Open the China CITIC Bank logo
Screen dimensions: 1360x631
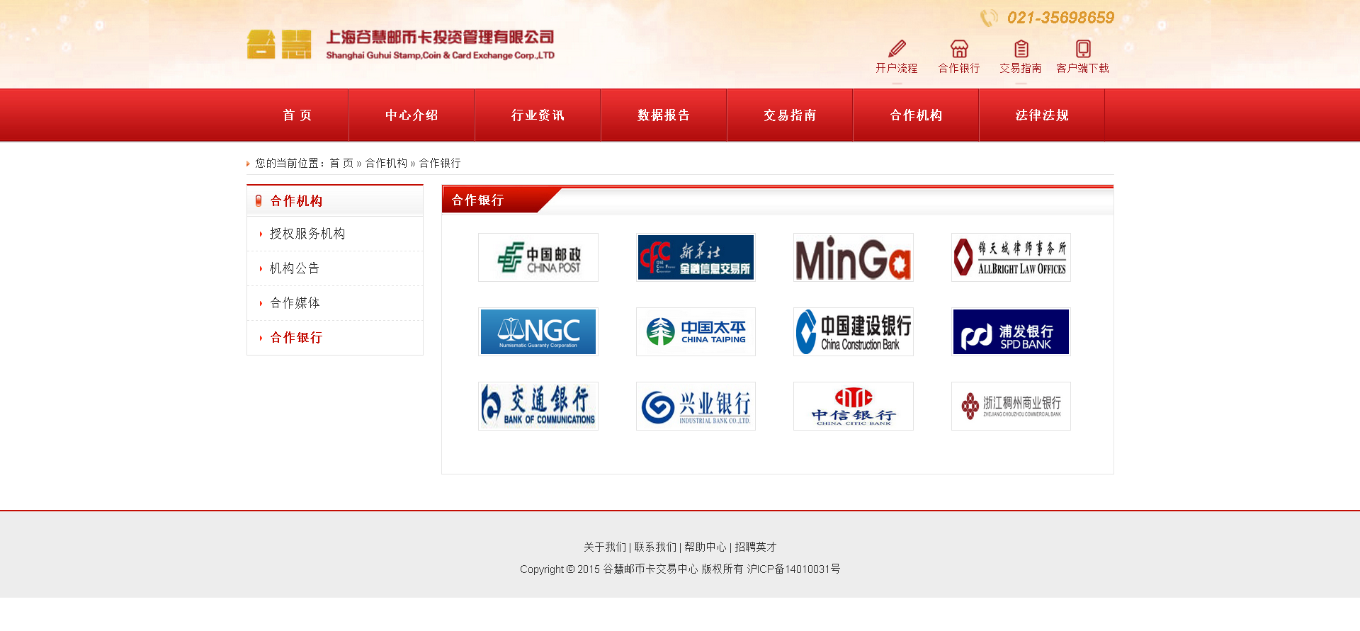(x=853, y=407)
